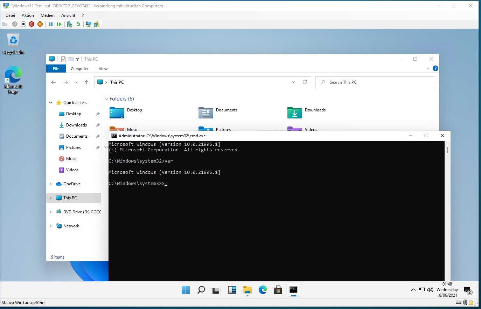Open Widgets from the taskbar
481x309 pixels.
232,290
